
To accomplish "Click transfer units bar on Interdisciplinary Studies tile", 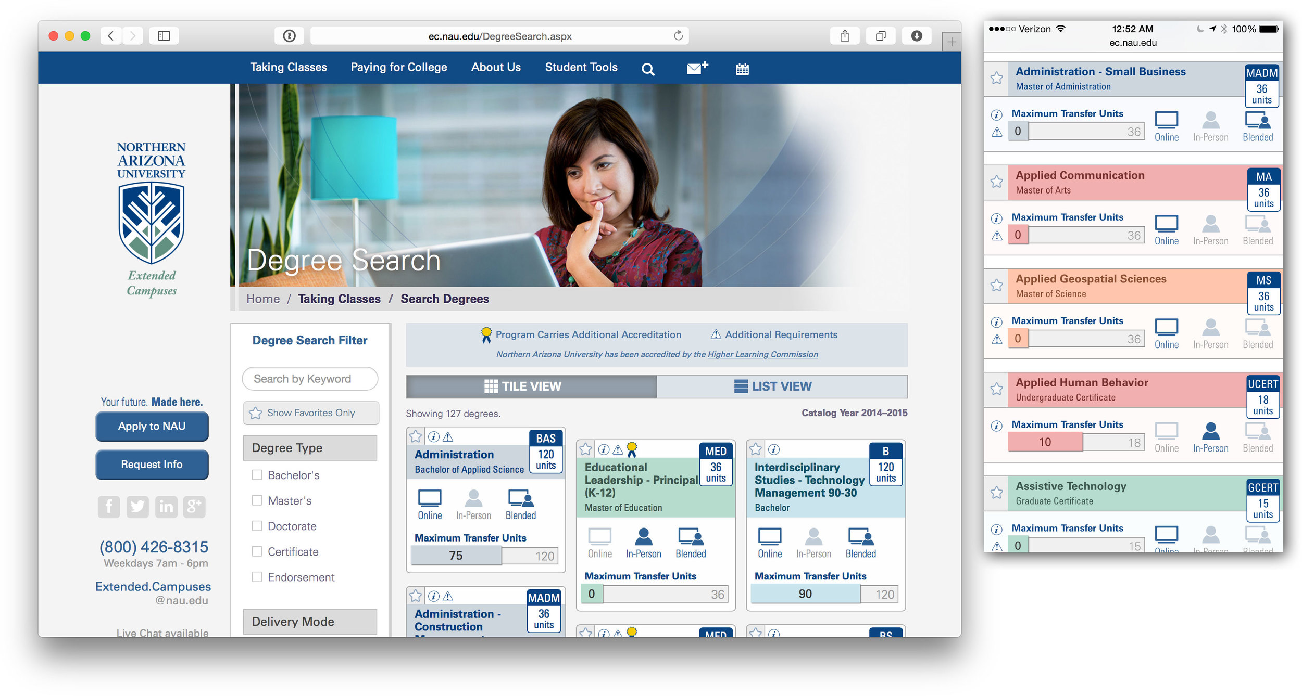I will pyautogui.click(x=824, y=594).
